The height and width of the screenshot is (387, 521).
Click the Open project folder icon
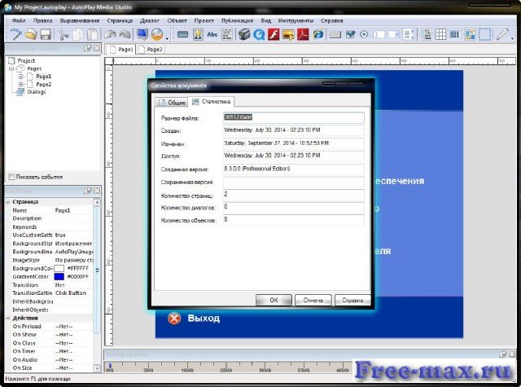point(31,34)
